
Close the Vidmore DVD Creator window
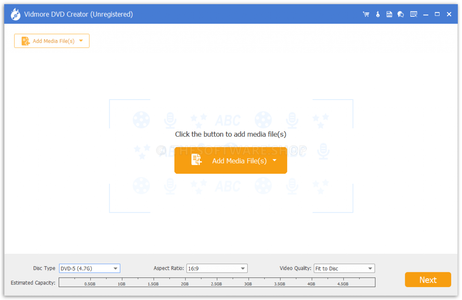point(449,14)
